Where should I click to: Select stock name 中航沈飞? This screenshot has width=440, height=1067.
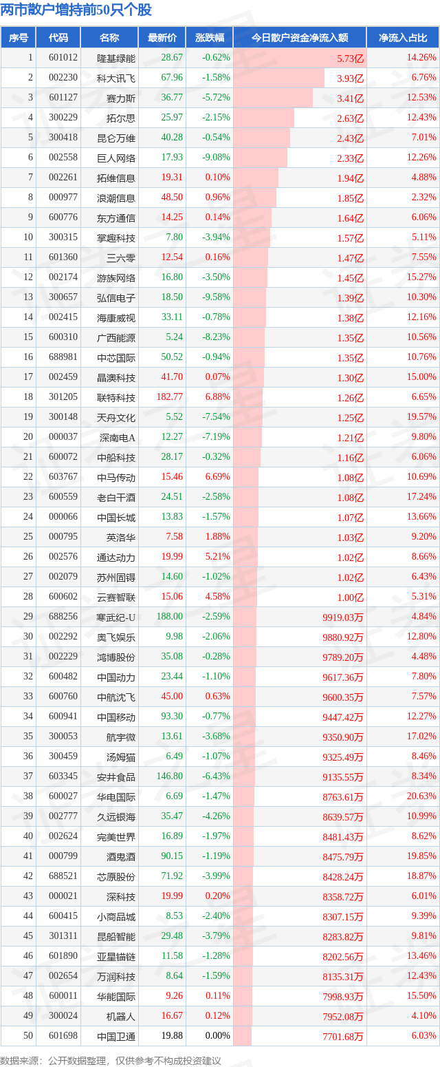point(116,697)
